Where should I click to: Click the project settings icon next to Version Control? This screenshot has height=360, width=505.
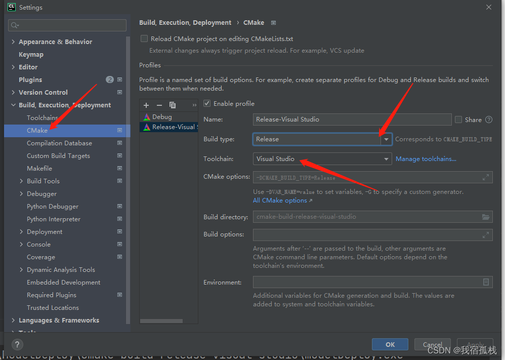[119, 92]
